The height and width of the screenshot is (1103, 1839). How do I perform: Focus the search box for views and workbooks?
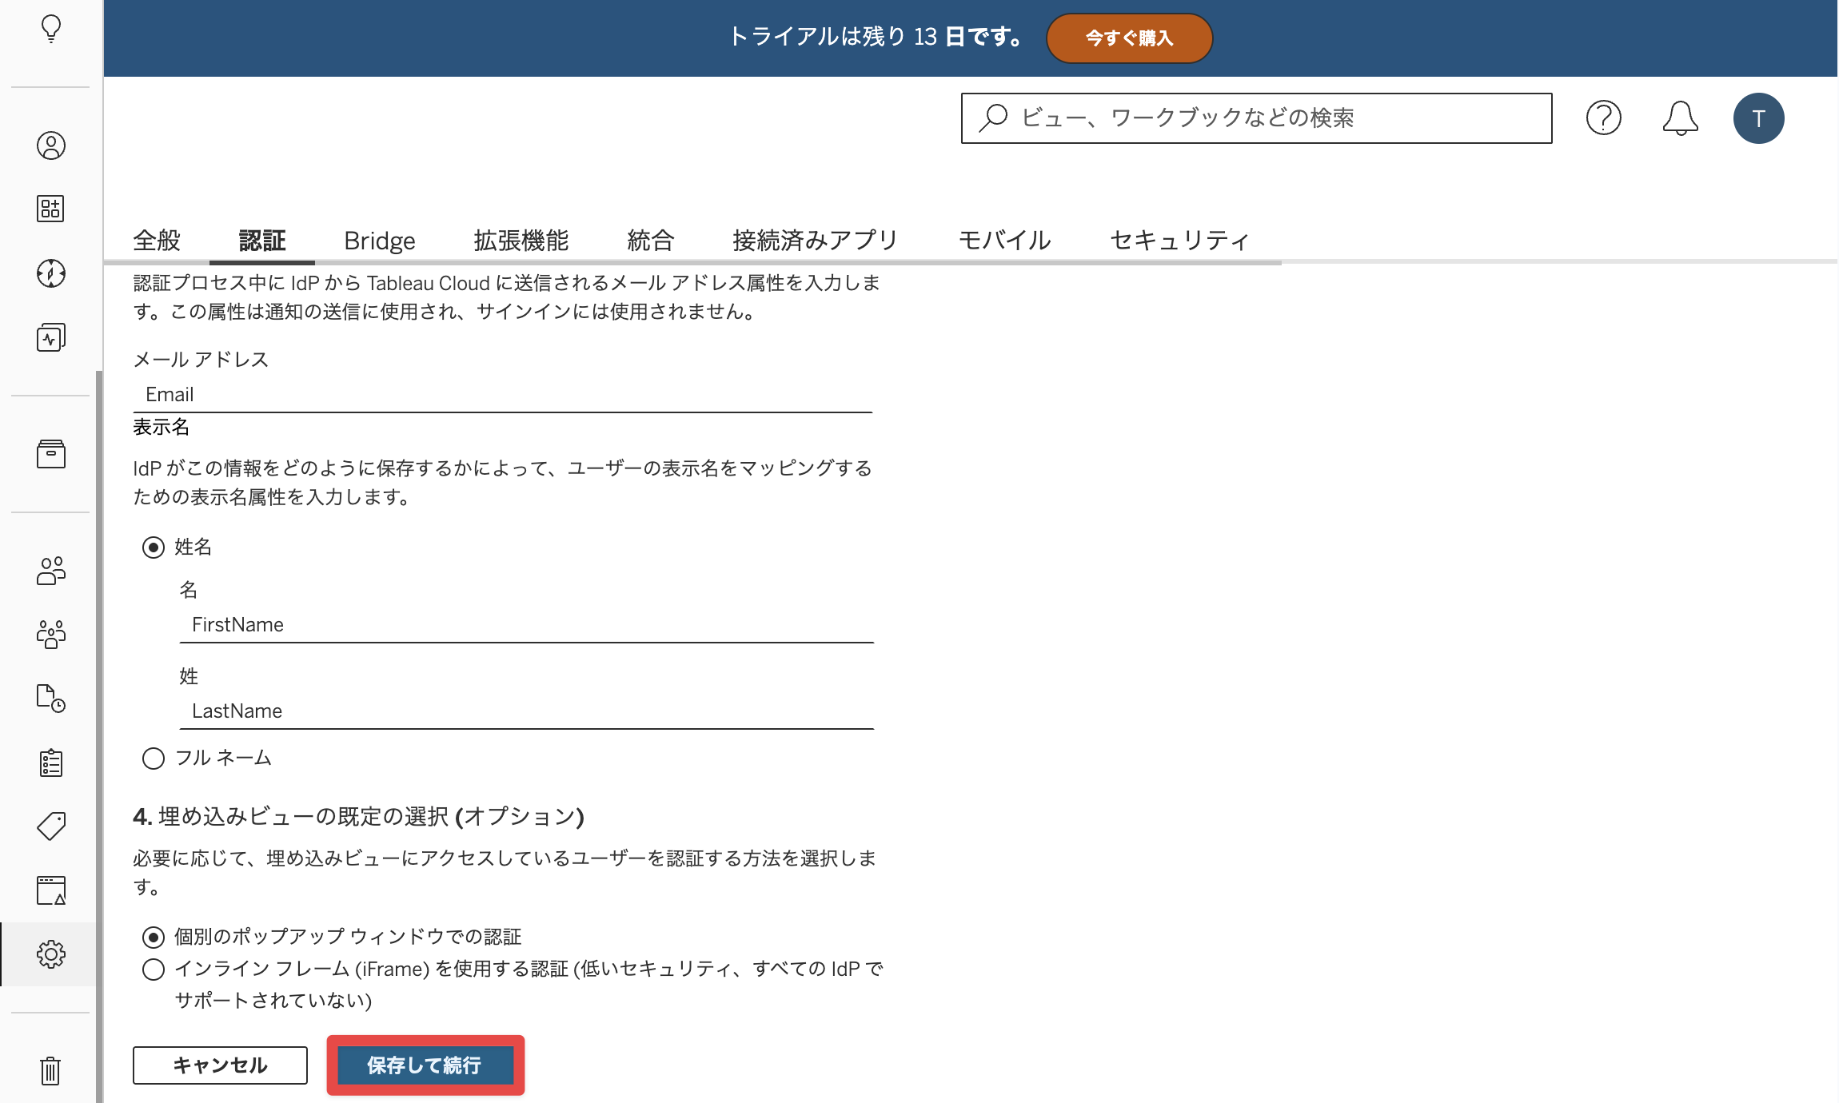(1256, 118)
